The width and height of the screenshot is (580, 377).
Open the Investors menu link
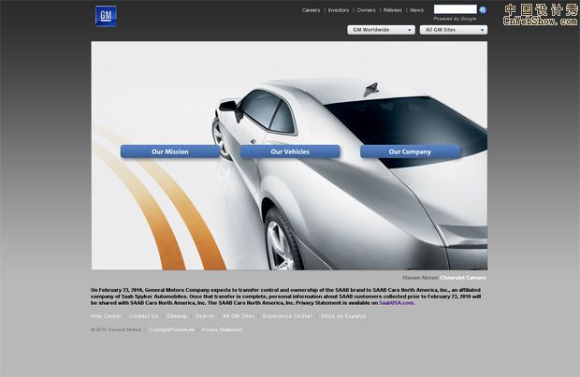[x=339, y=10]
